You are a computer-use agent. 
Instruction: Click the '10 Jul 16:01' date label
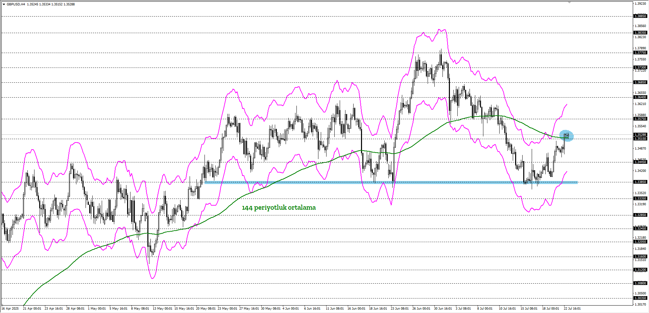(507, 309)
